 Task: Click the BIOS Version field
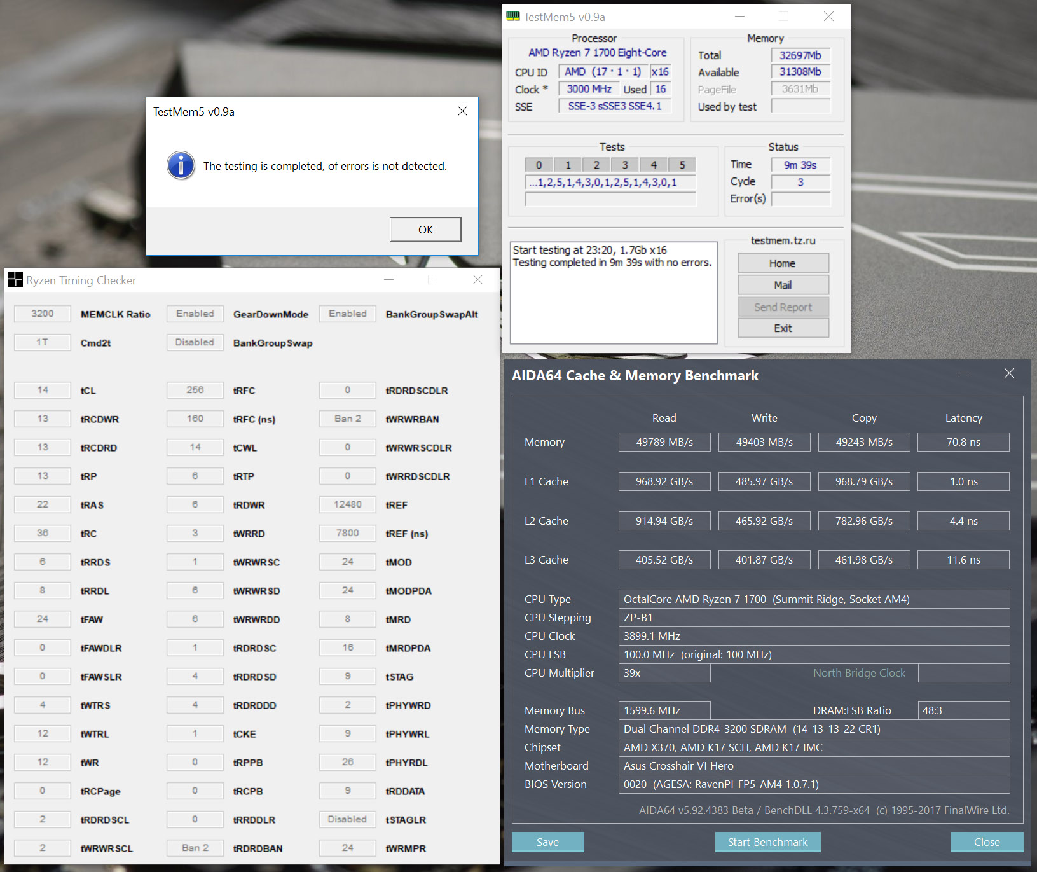click(x=814, y=784)
